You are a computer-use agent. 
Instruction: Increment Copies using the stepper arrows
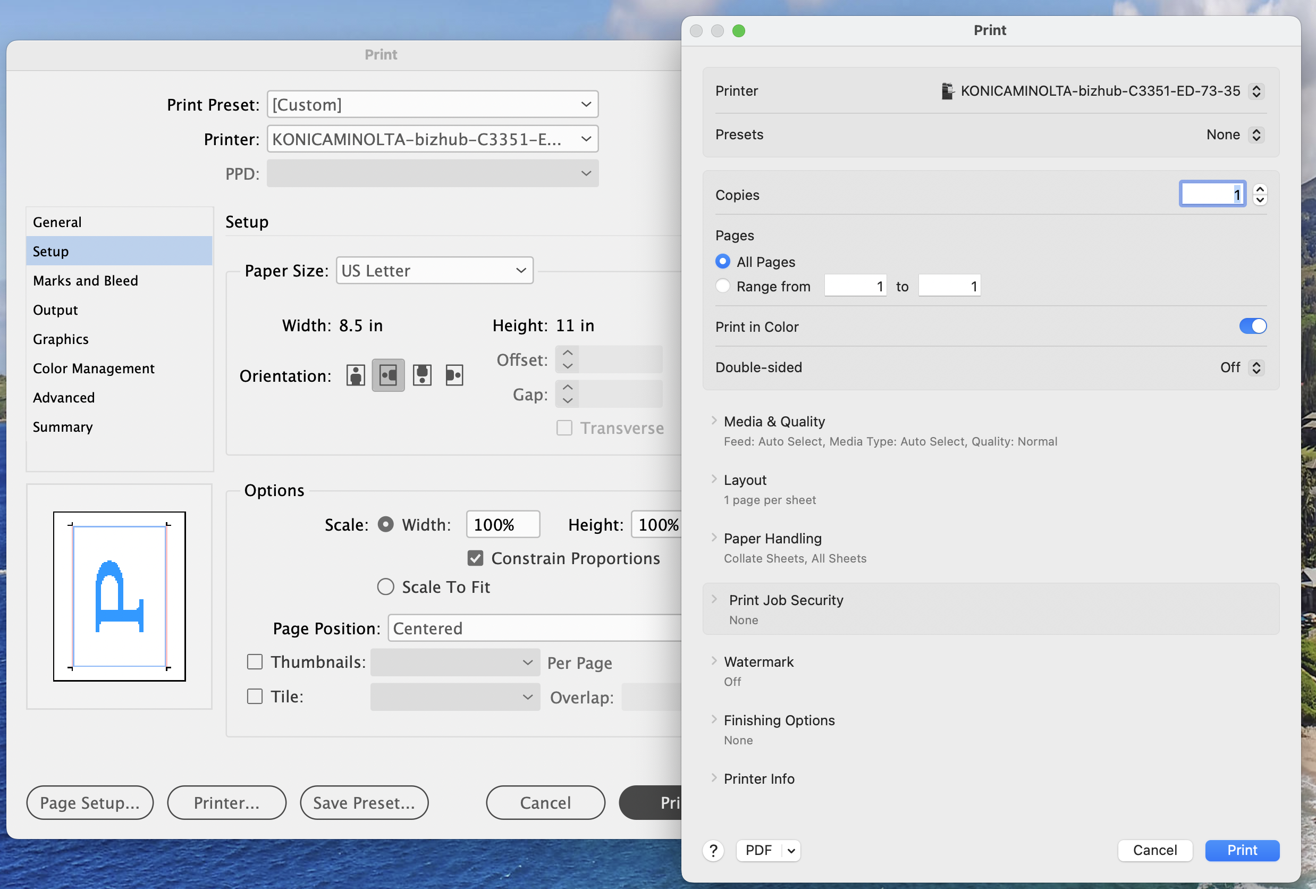click(1261, 189)
